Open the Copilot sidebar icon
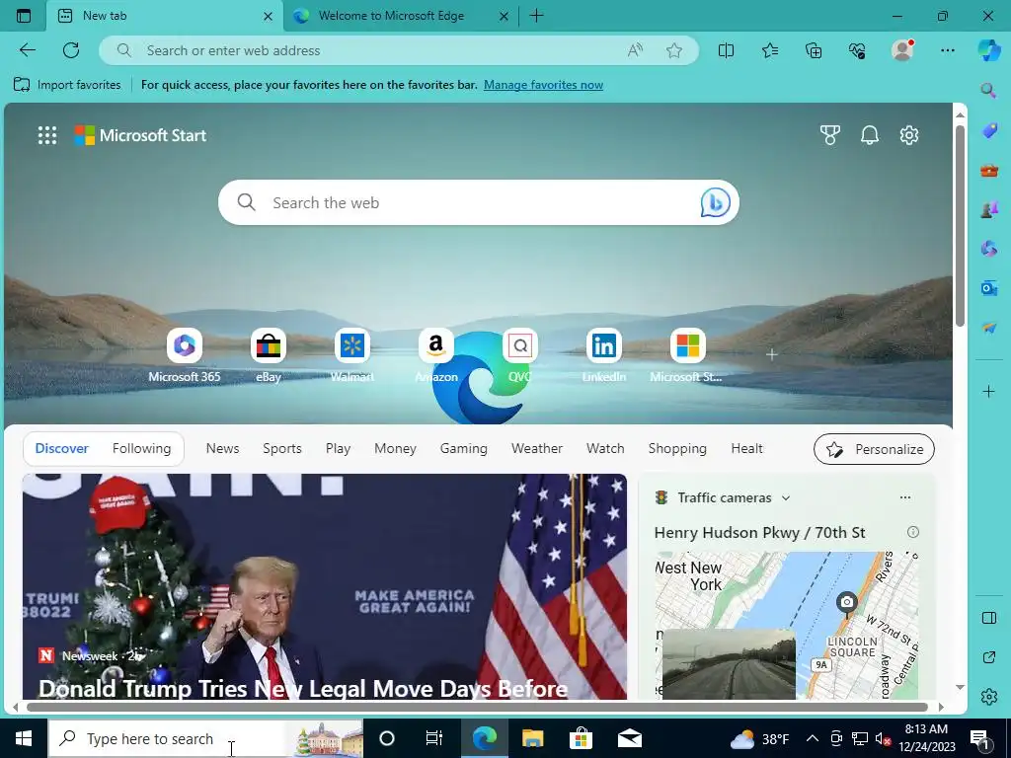Viewport: 1011px width, 758px height. (x=989, y=49)
